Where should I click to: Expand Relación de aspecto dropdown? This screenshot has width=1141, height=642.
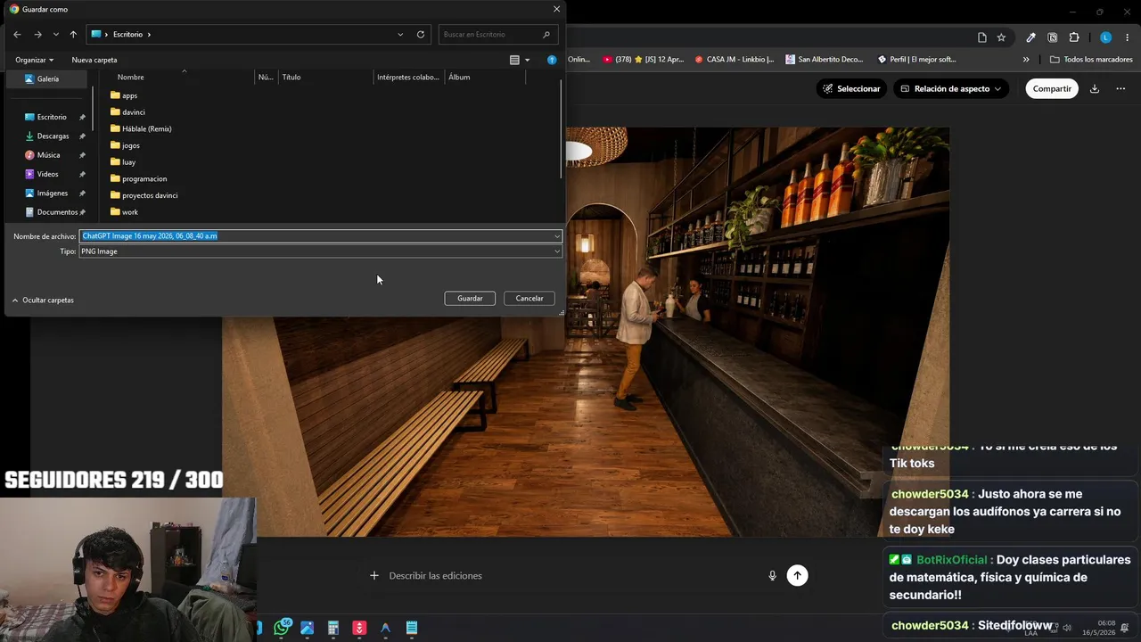[951, 88]
